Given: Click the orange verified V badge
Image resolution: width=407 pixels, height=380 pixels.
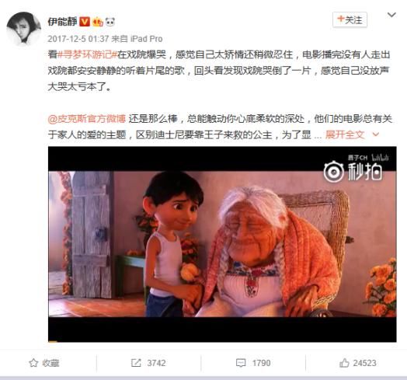Looking at the screenshot, I should pyautogui.click(x=85, y=22).
